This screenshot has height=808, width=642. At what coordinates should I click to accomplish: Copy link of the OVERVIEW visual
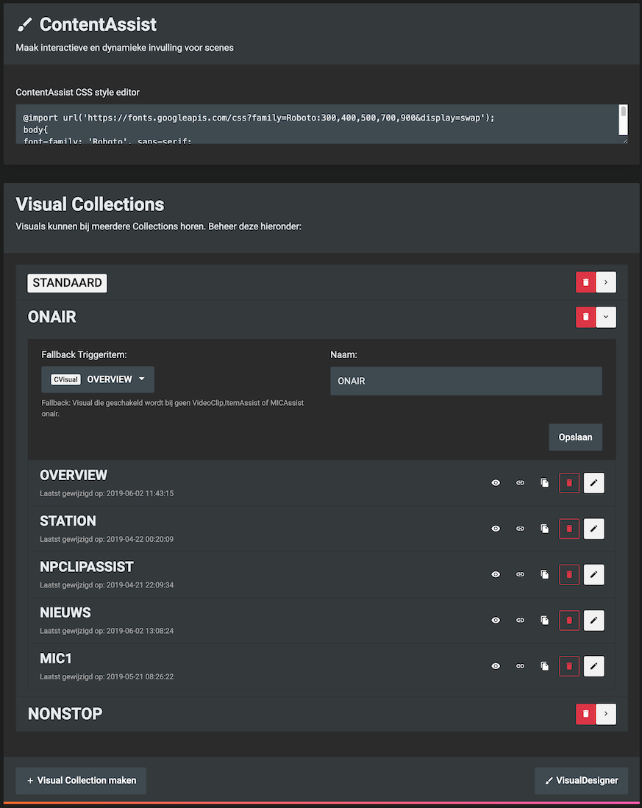click(x=521, y=483)
